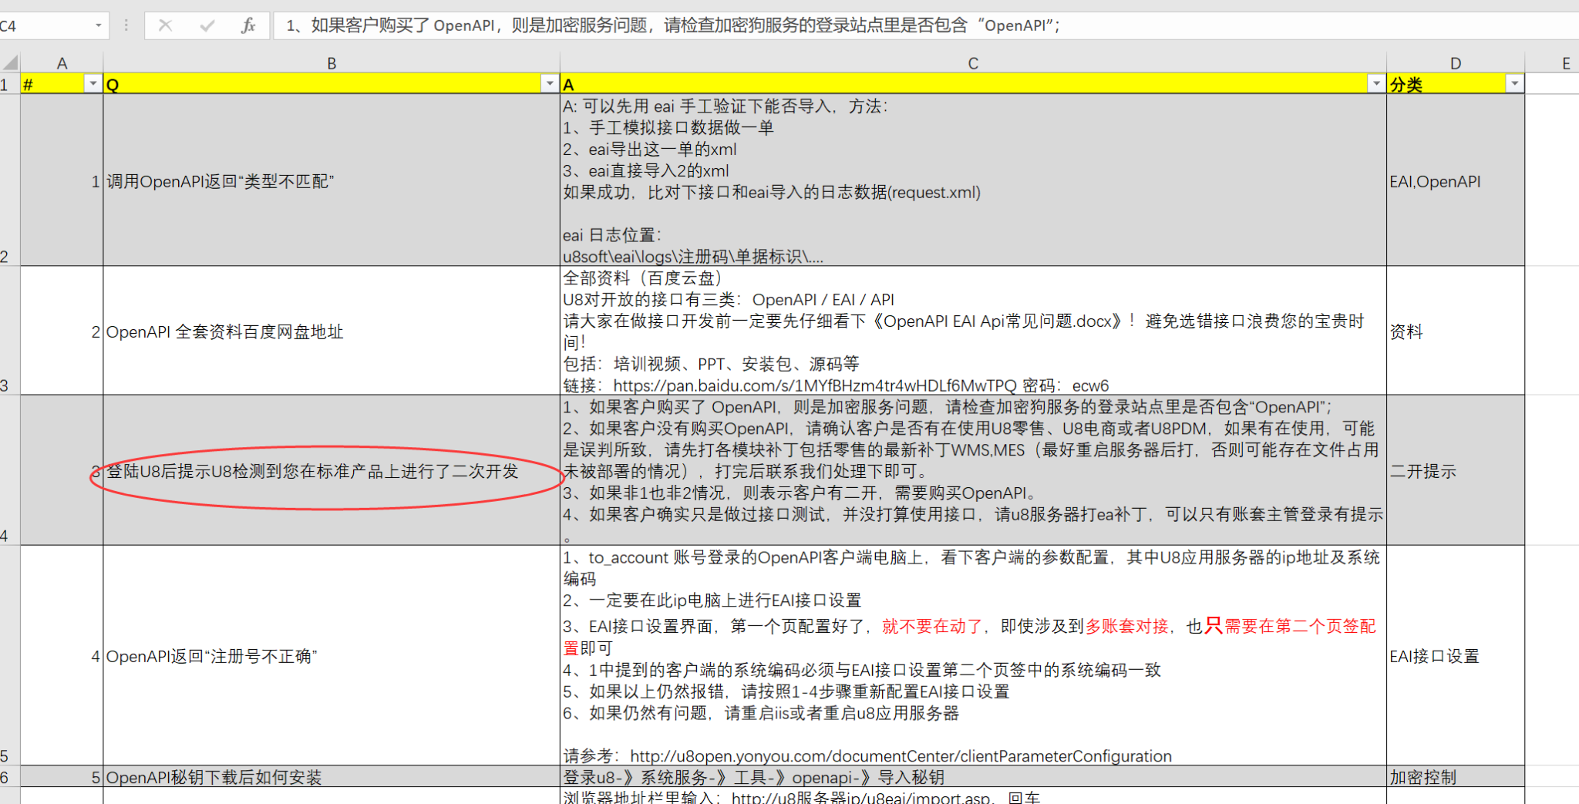
Task: Select row 5 header
Action: click(10, 655)
